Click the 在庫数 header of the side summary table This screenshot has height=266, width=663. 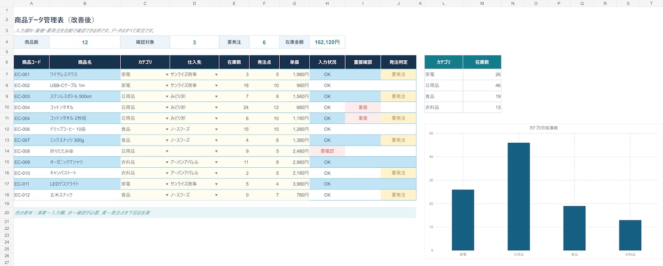click(482, 62)
